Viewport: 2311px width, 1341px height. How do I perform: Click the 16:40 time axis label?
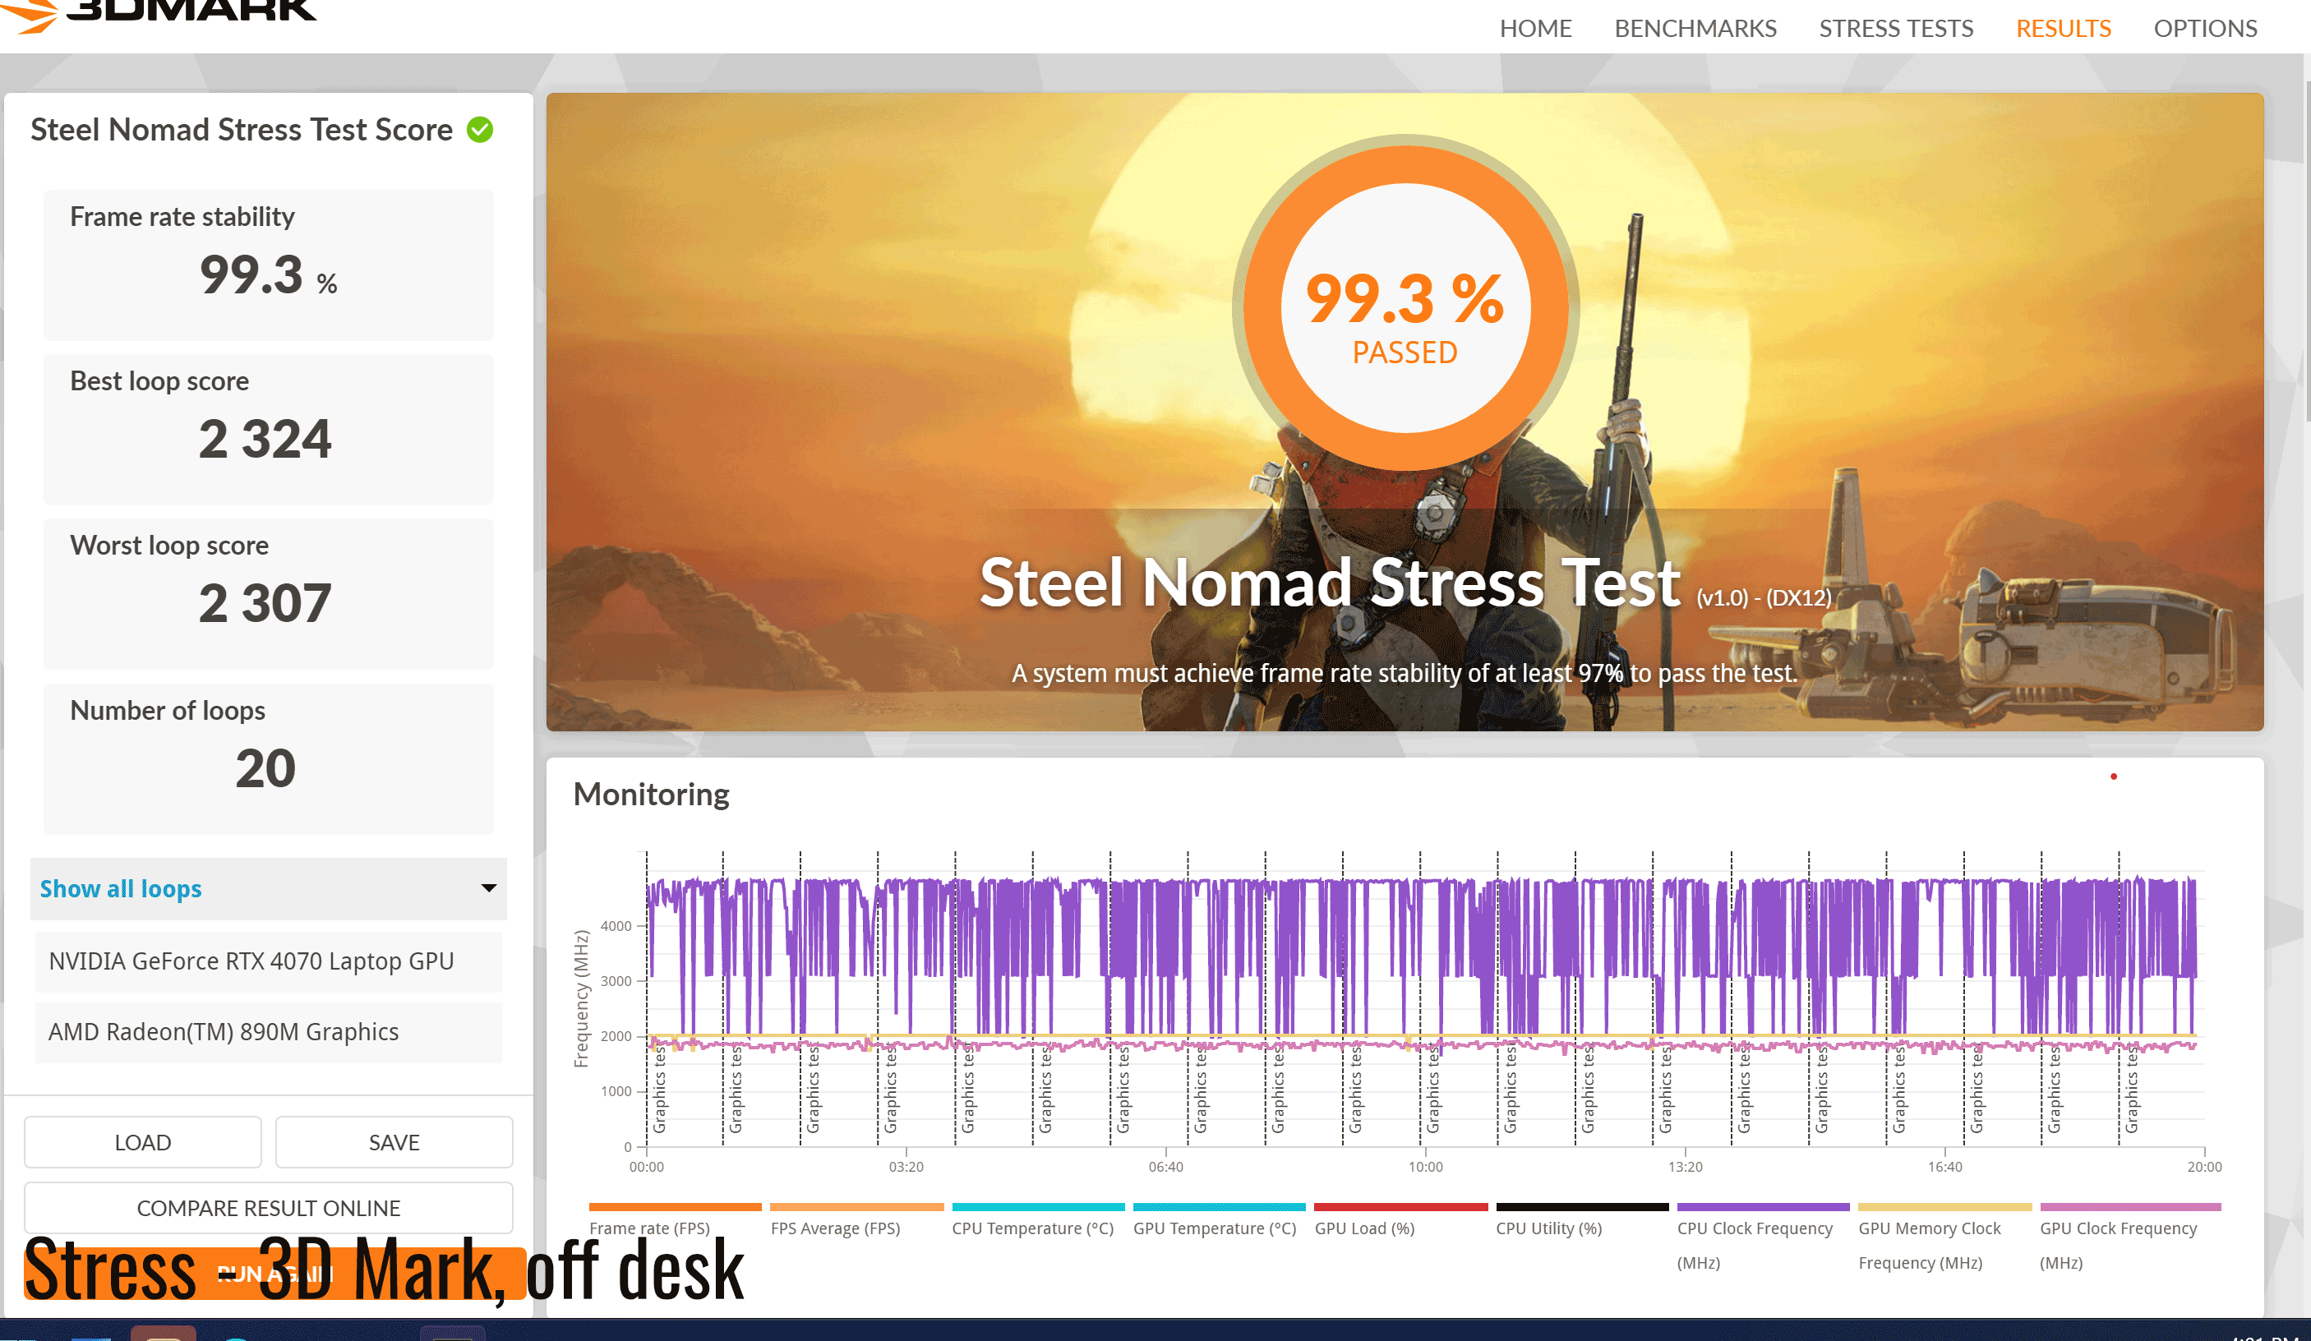click(x=1944, y=1167)
